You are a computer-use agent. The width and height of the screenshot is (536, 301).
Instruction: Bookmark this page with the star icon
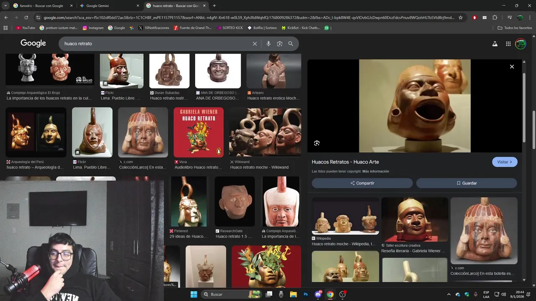point(461,18)
